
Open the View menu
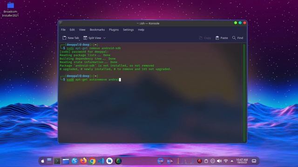(x=82, y=30)
